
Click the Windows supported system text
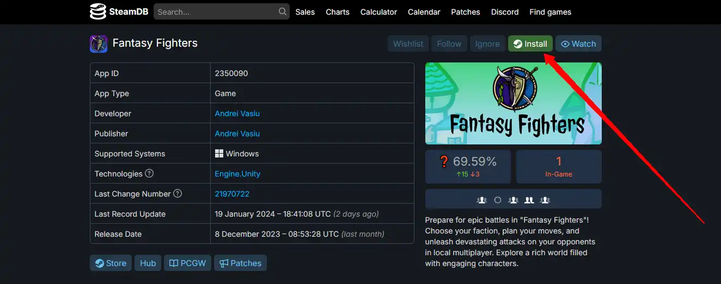click(x=242, y=154)
